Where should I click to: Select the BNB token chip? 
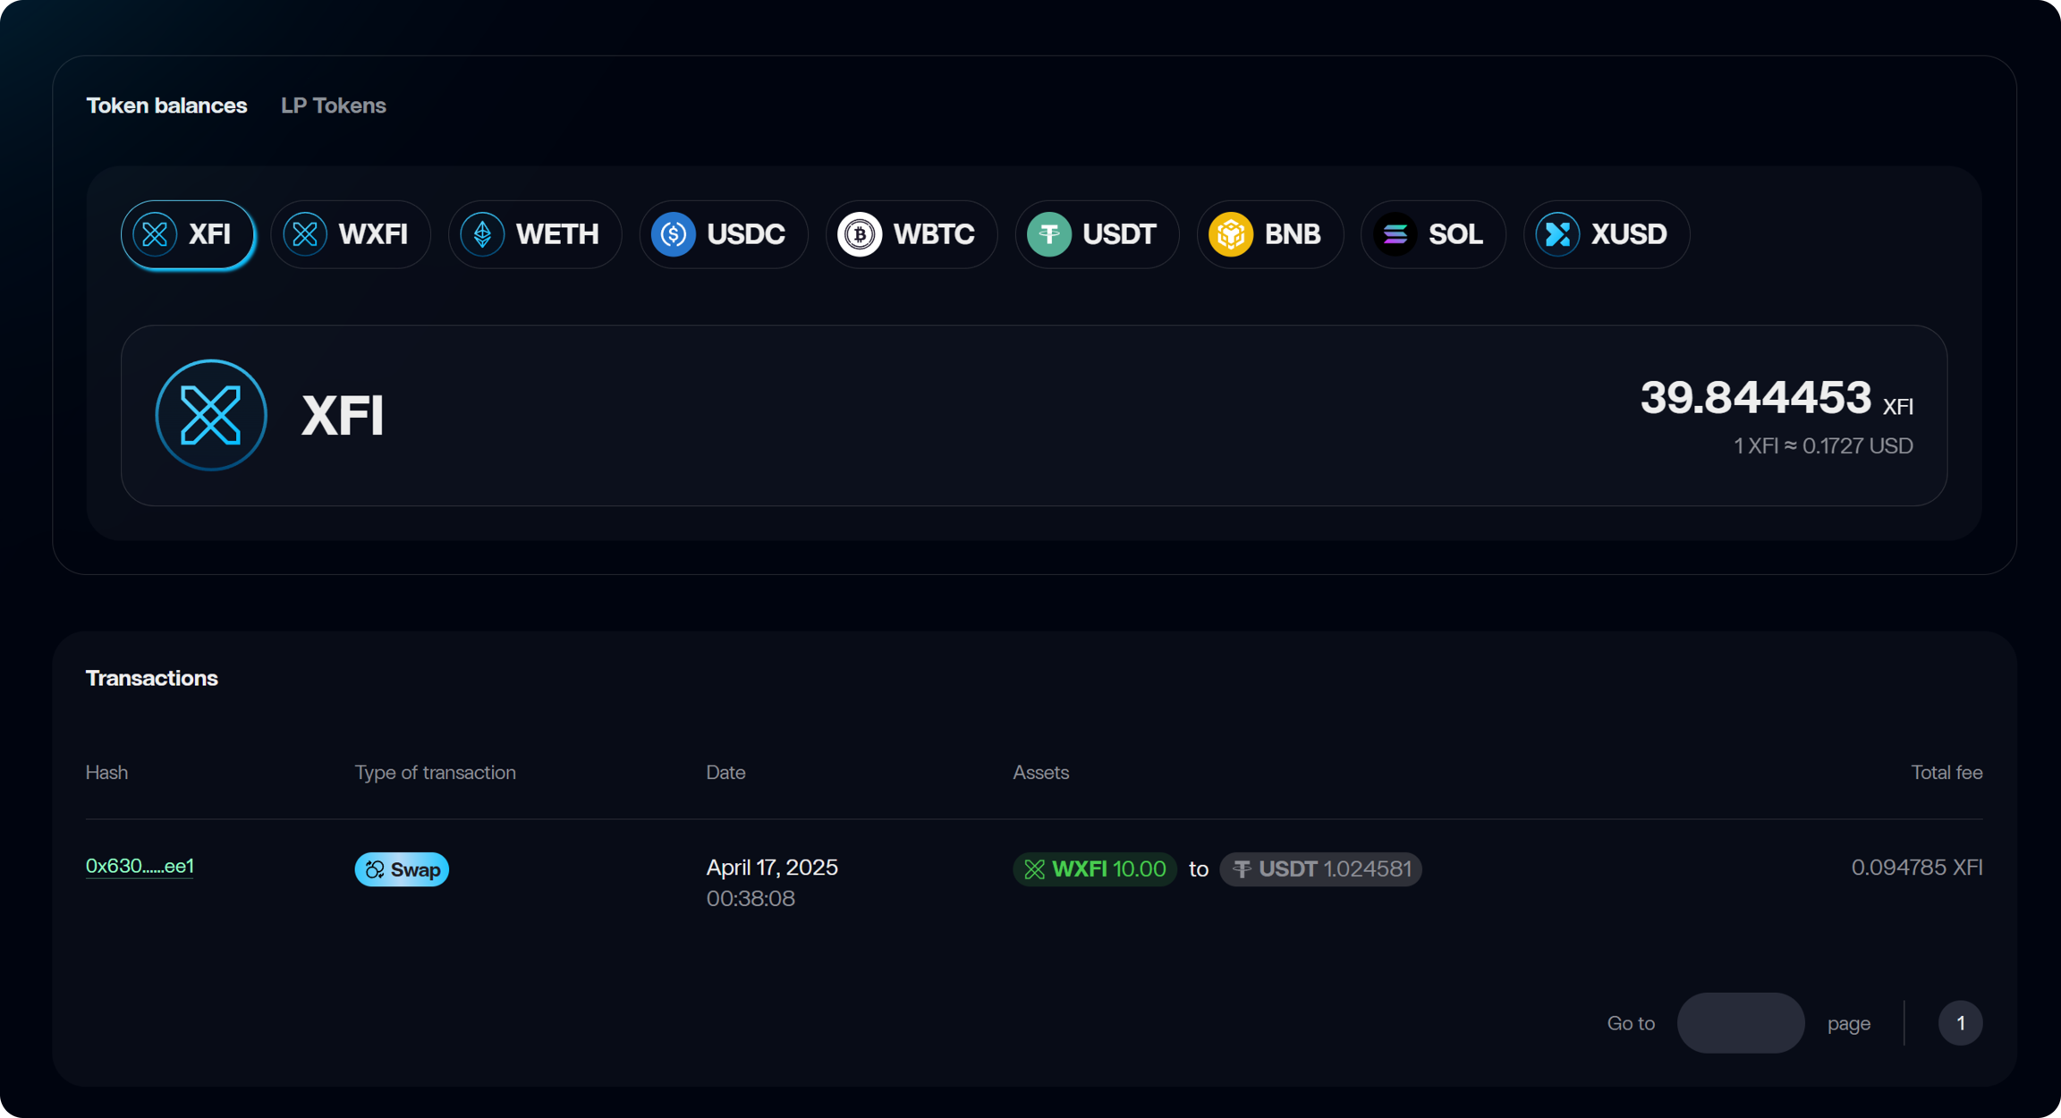pos(1270,234)
